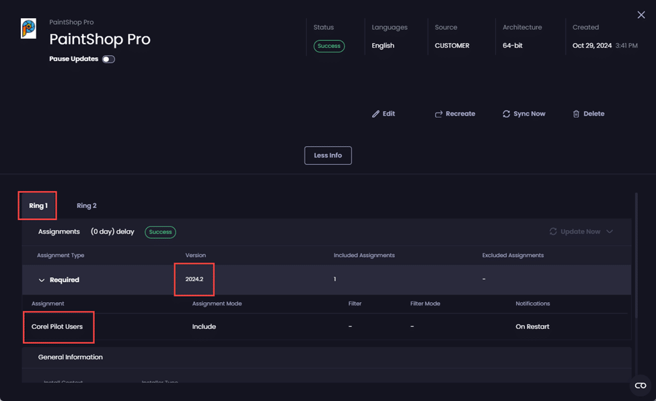Click the Less Info button
Screen dimensions: 656x401
point(328,155)
